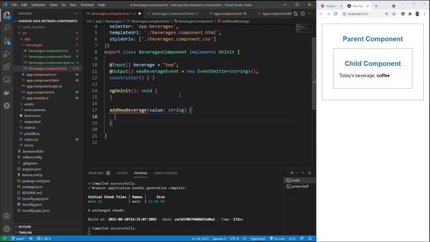Split the editor to the right
Screen dimensions: 430x242
point(303,13)
